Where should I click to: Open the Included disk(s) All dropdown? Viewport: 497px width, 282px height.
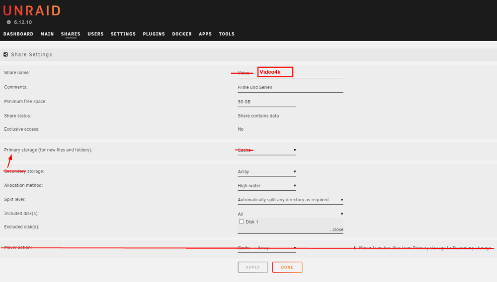pos(290,214)
